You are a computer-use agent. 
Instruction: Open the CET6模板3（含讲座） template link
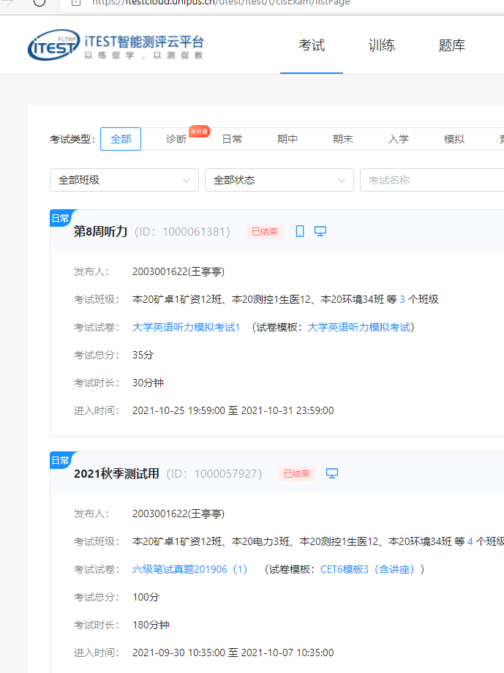(372, 569)
